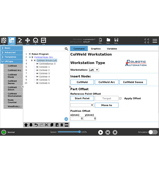Click the Move to button
Screen dimensions: 159x172
[107, 105]
